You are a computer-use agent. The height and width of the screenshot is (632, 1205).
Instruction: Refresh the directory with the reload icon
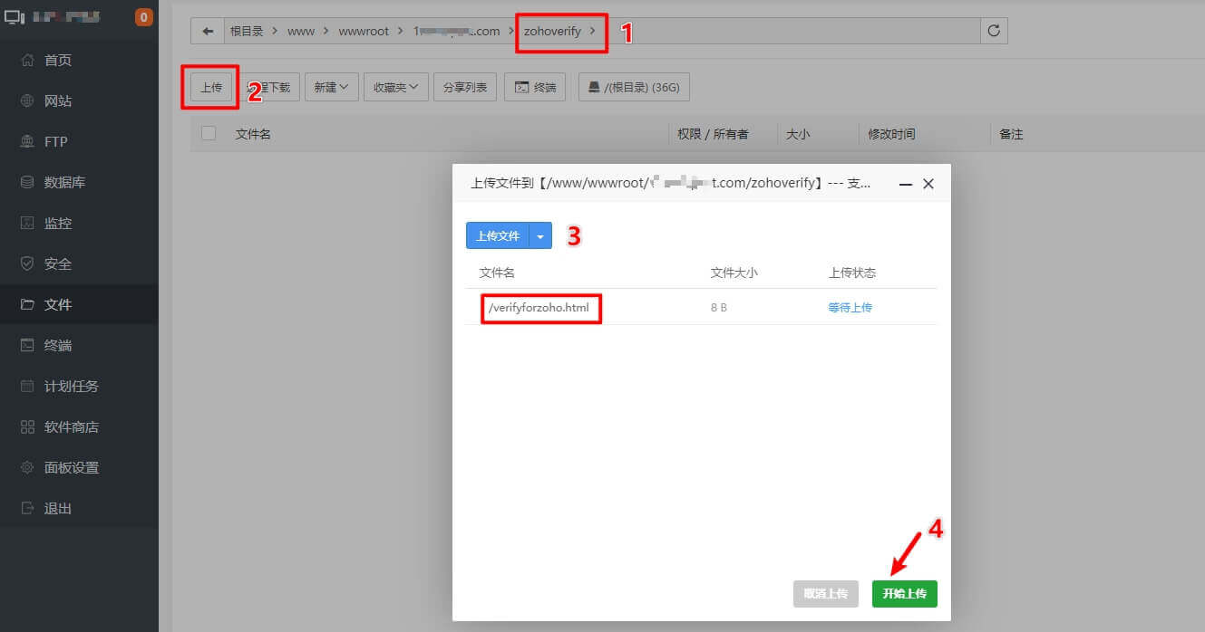[994, 30]
